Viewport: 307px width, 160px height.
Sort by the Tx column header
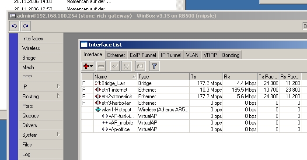coord(206,77)
